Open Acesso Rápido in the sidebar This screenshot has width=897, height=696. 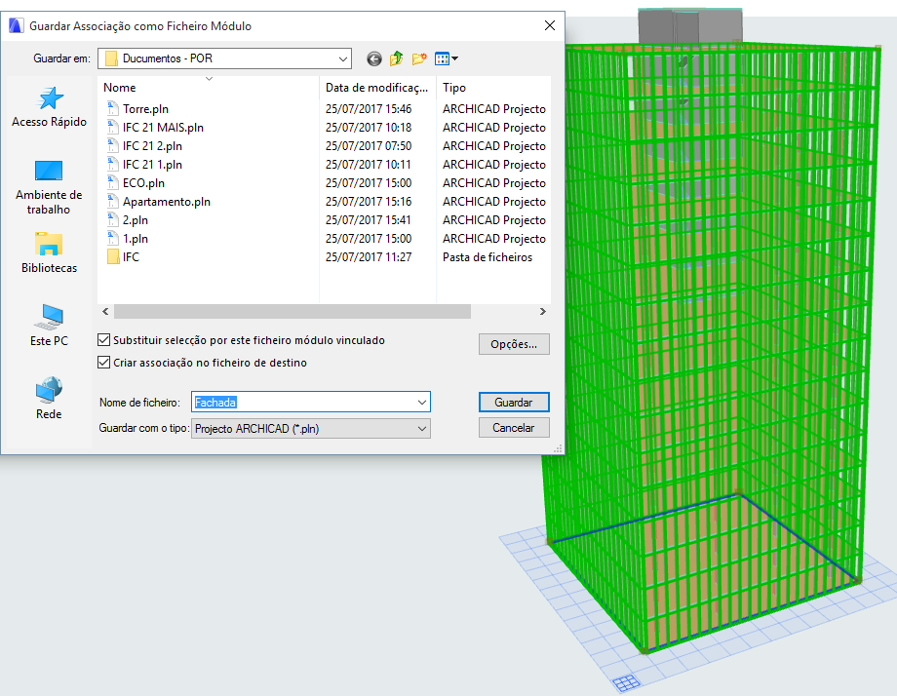(x=49, y=107)
